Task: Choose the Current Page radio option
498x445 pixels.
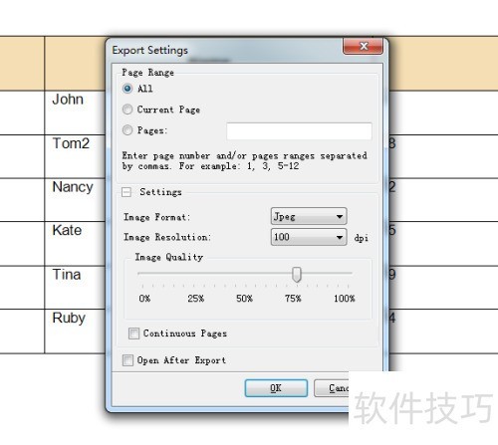Action: [x=127, y=110]
